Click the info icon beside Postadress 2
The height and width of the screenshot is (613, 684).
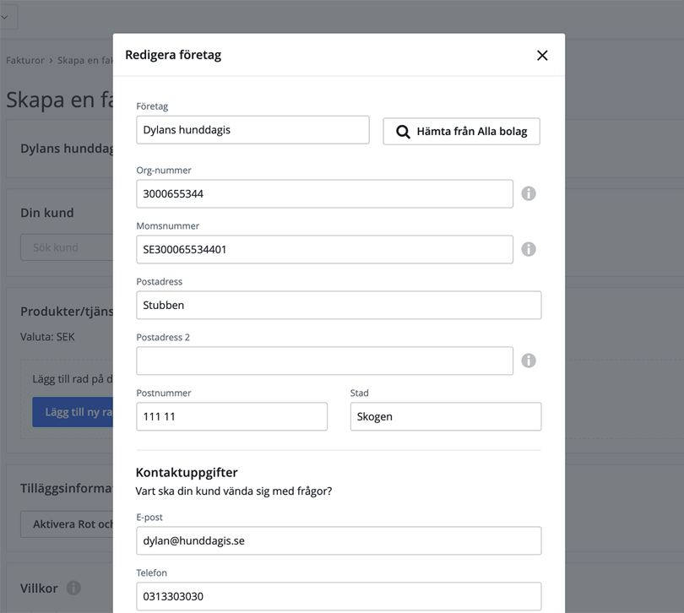pyautogui.click(x=529, y=361)
